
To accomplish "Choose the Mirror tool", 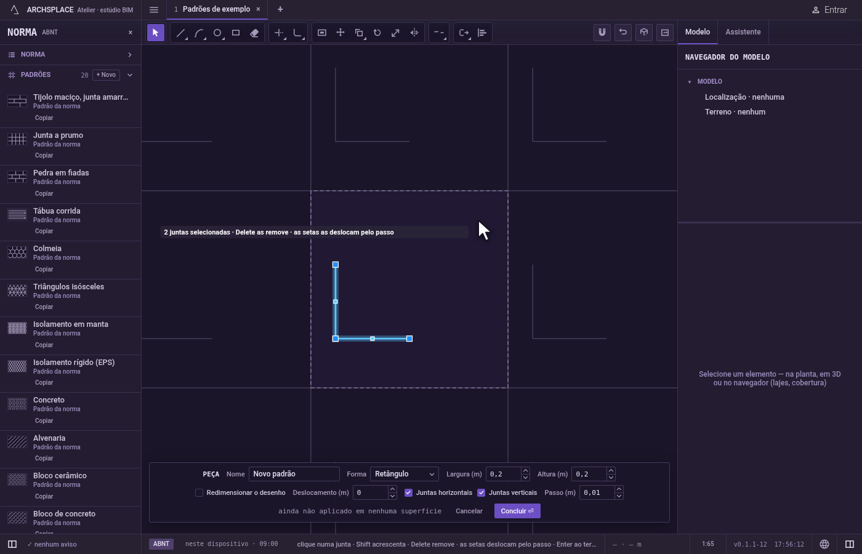I will [414, 33].
